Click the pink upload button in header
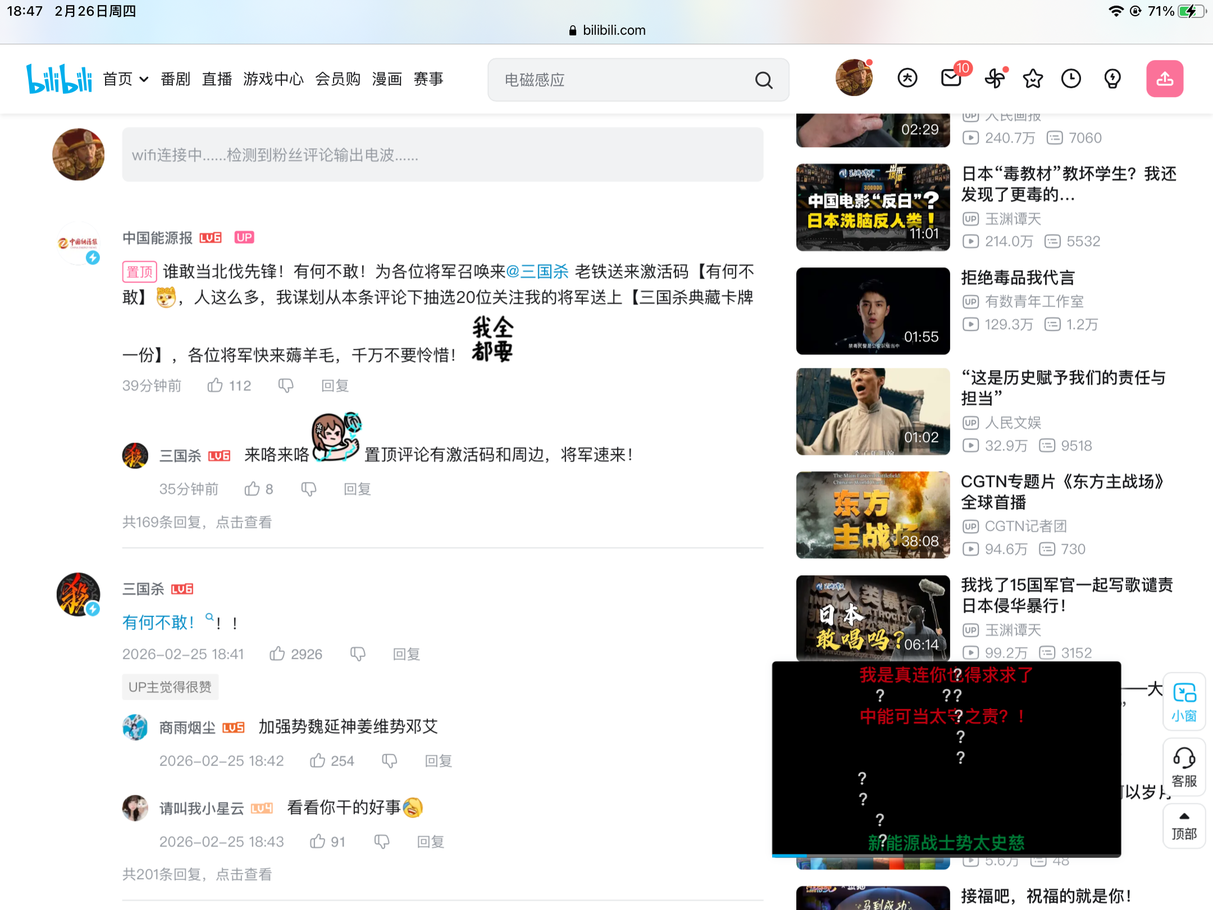This screenshot has width=1213, height=910. [1164, 79]
